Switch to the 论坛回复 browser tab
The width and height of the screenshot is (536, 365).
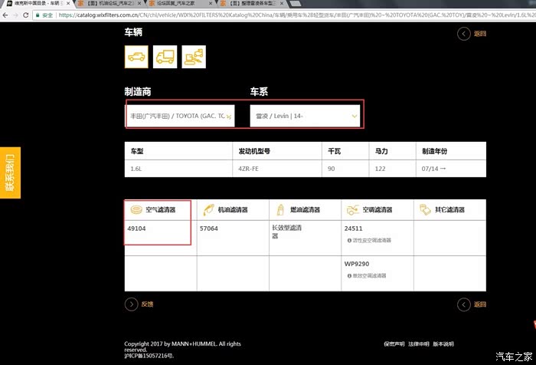pyautogui.click(x=180, y=3)
